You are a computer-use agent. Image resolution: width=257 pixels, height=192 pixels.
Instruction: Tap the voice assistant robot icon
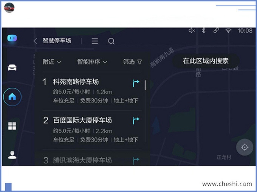[x=12, y=39]
